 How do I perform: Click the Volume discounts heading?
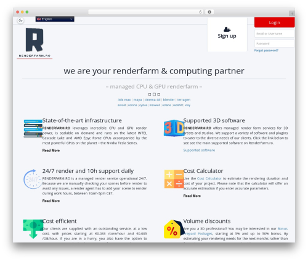point(207,221)
